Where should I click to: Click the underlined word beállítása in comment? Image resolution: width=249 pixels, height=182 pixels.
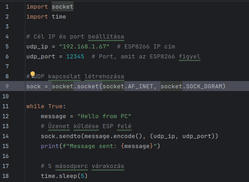(106, 37)
